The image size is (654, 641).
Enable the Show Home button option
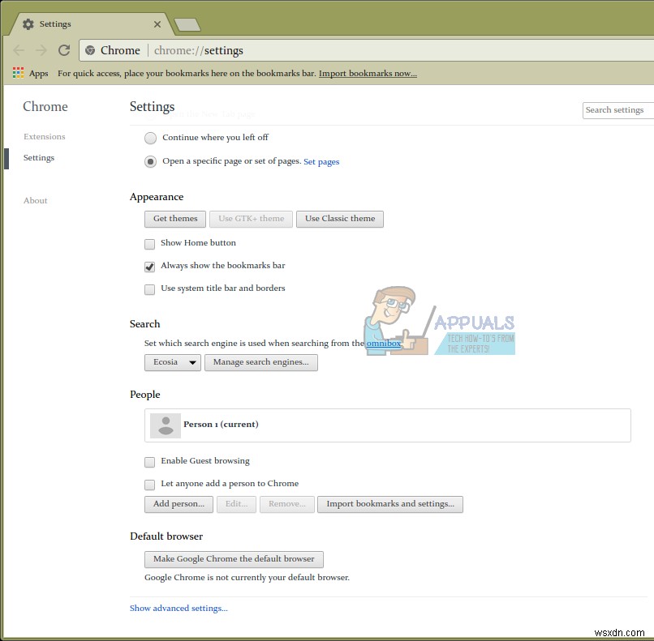150,243
